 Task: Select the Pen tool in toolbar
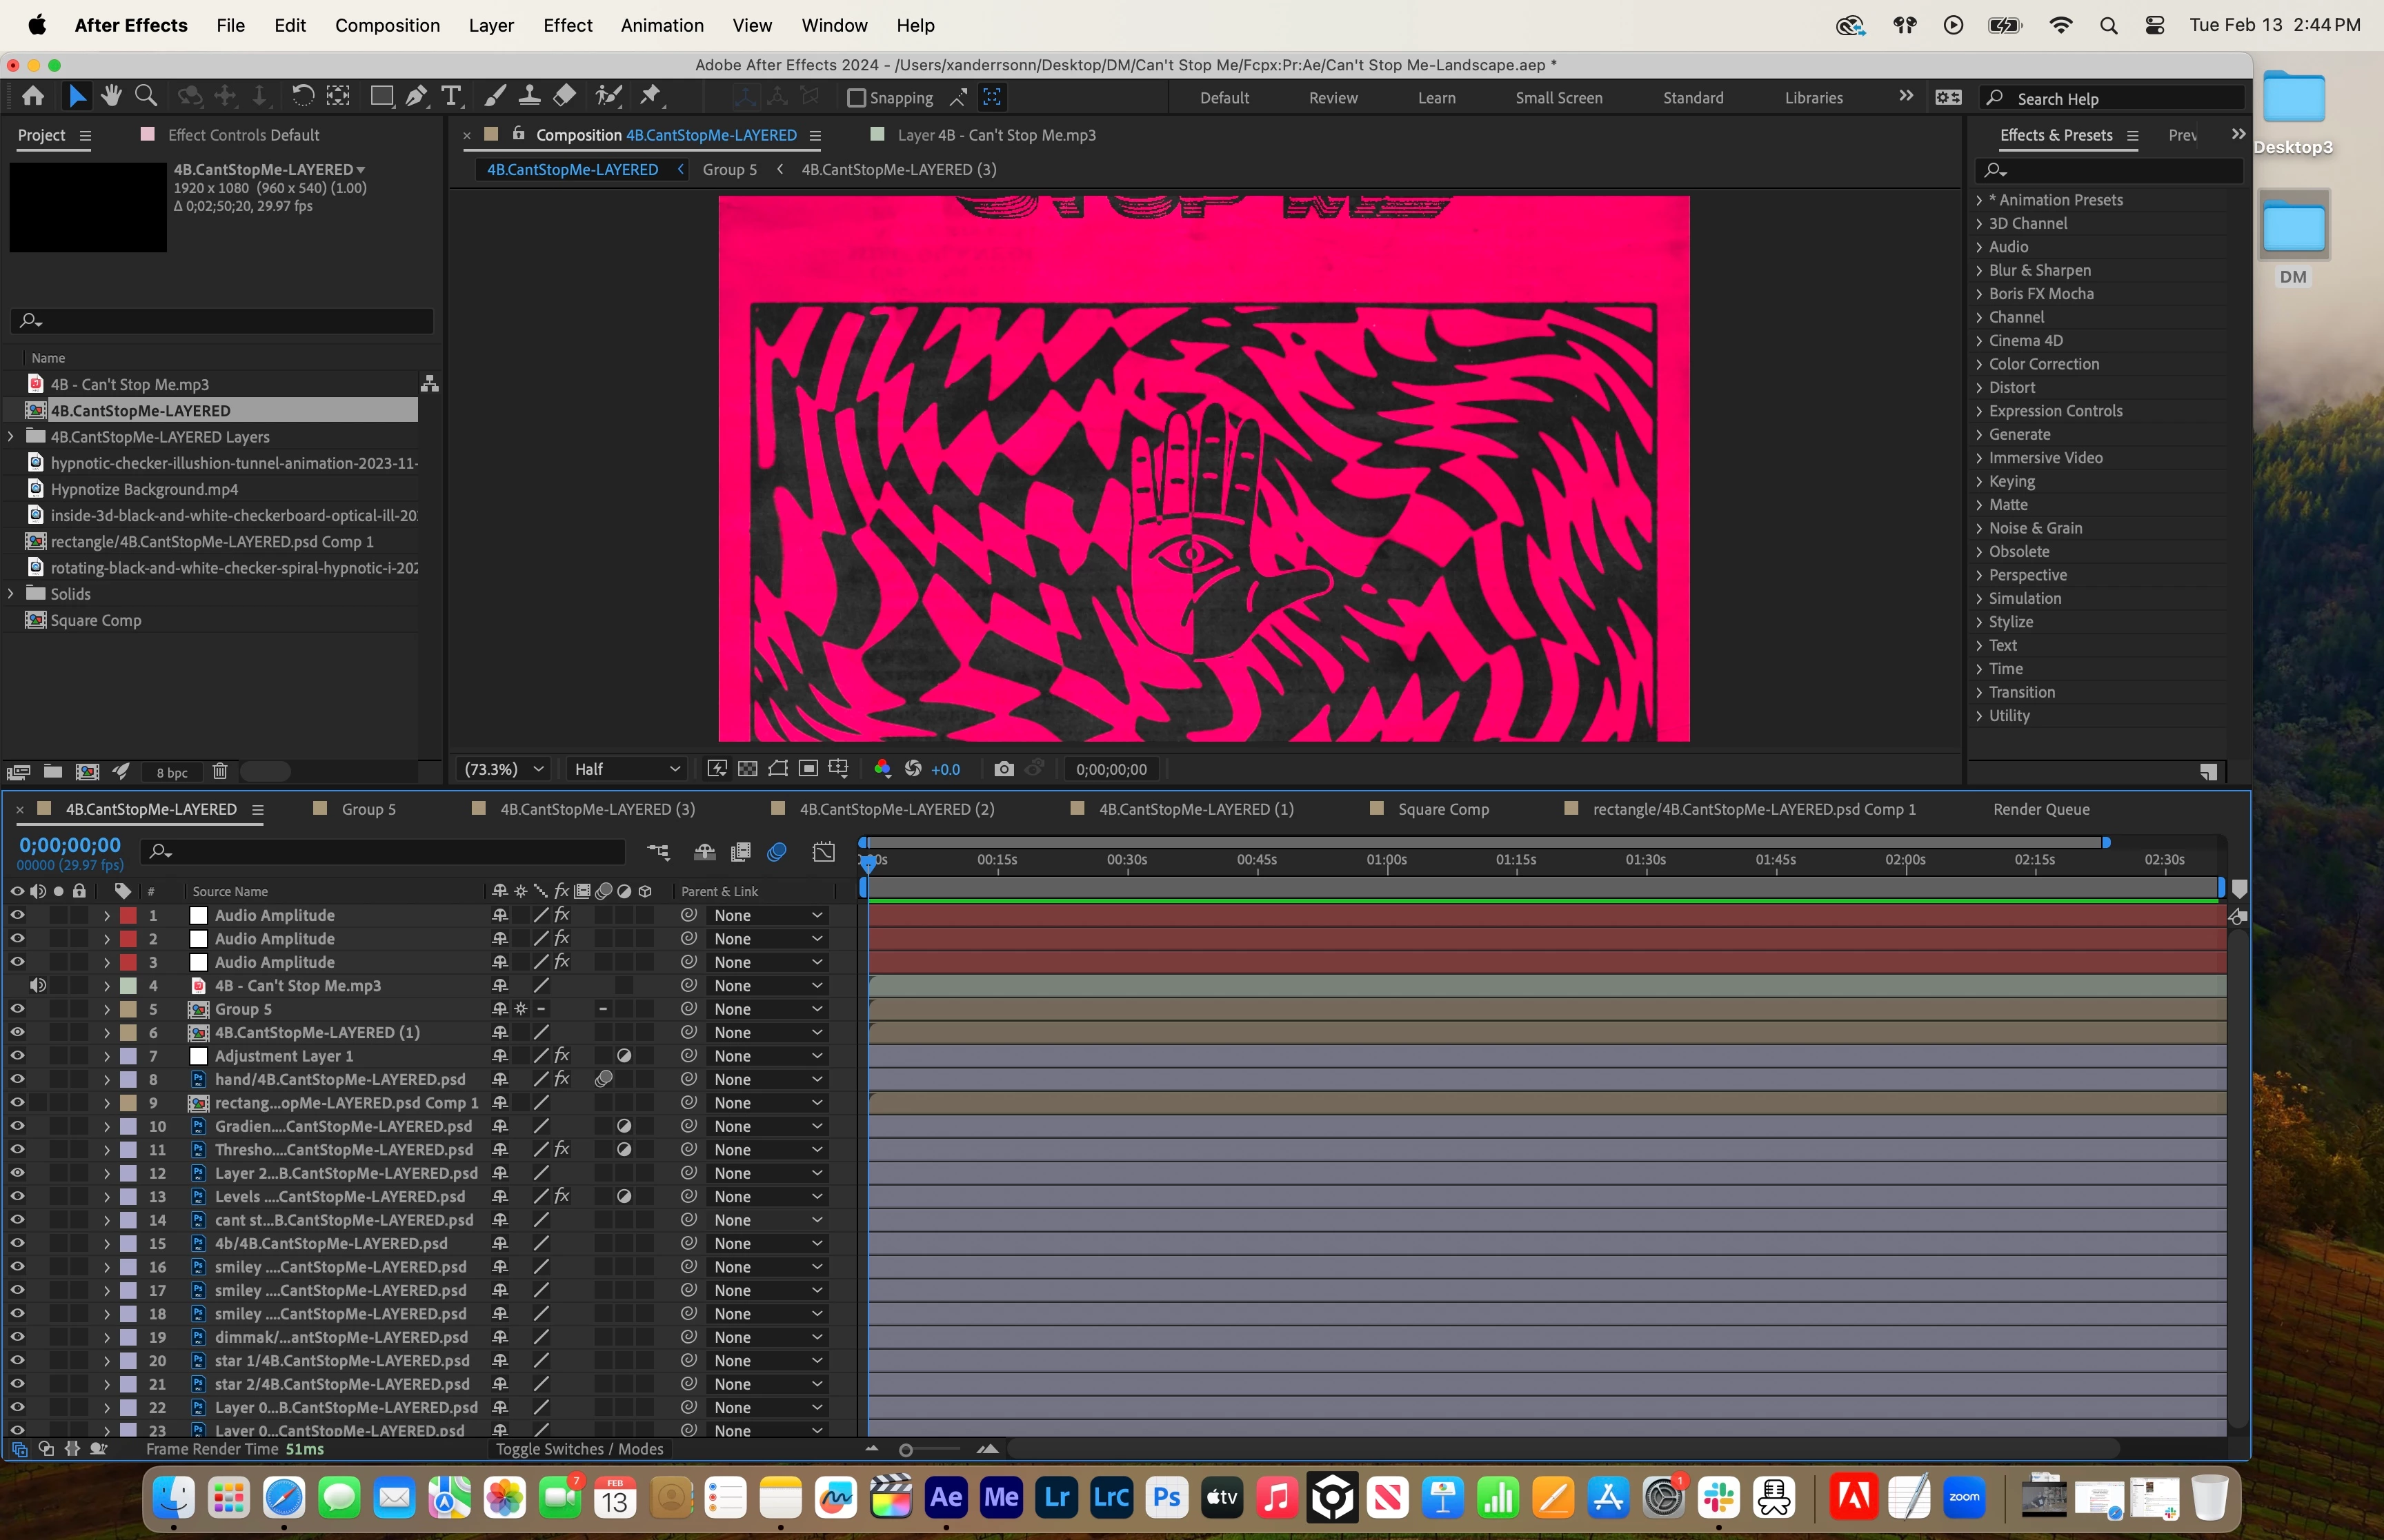[416, 96]
